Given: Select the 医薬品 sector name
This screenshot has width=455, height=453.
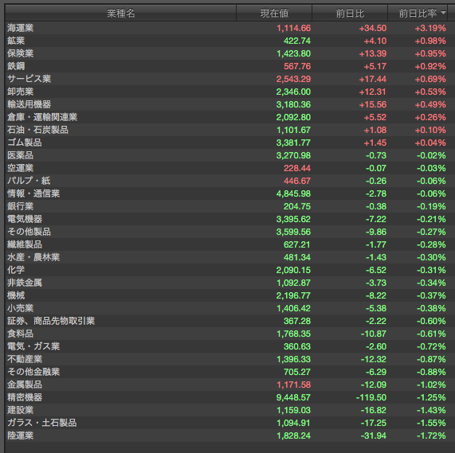Looking at the screenshot, I should point(20,155).
